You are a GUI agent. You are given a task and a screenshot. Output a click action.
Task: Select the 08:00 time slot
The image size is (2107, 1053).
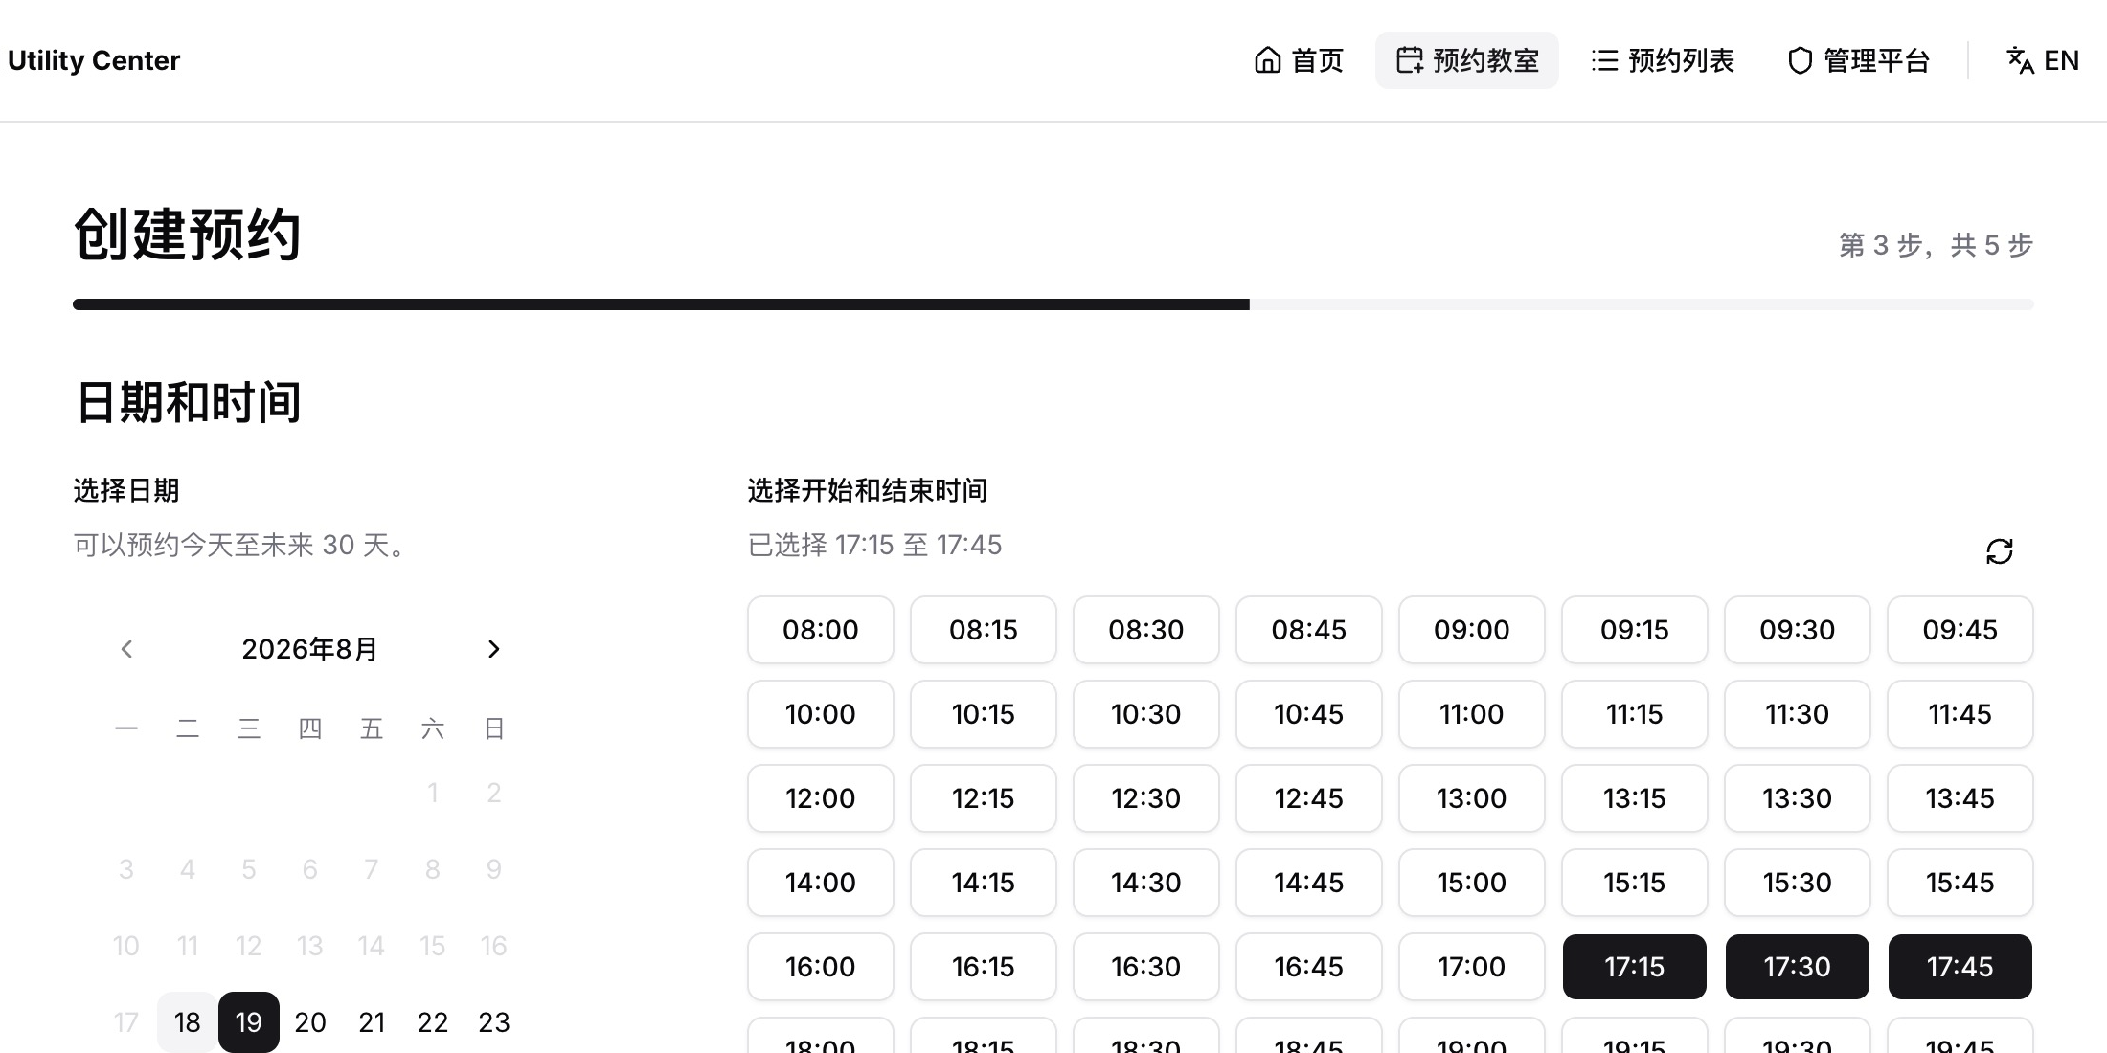[x=821, y=630]
